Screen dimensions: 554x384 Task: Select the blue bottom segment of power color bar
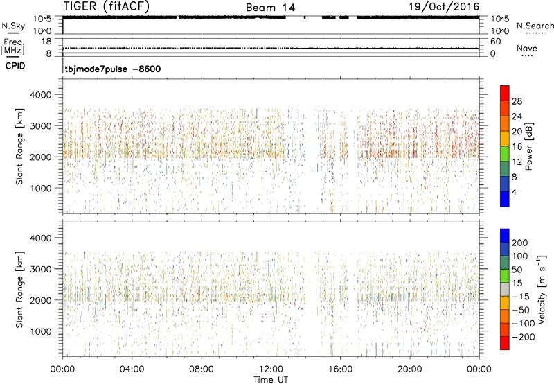point(505,199)
